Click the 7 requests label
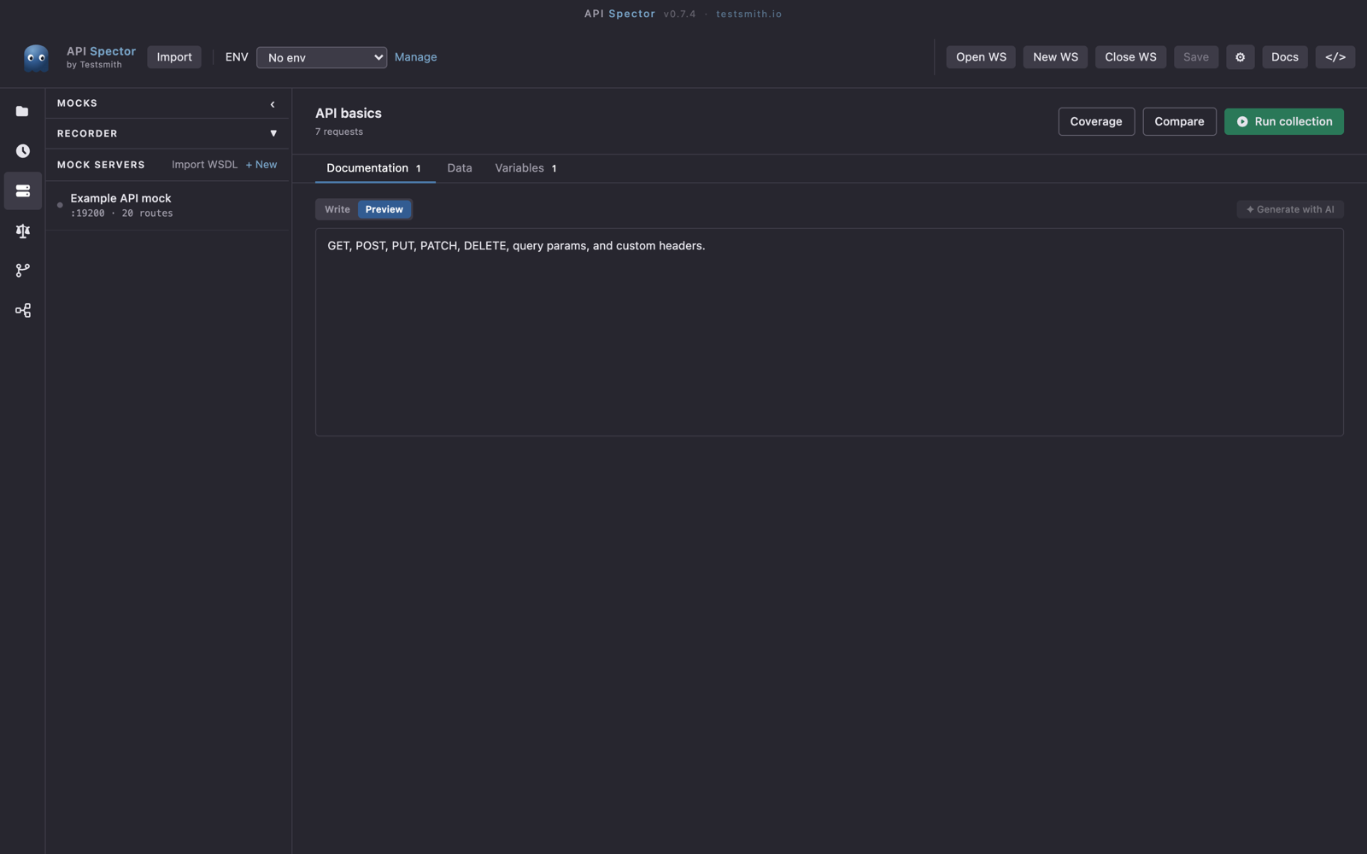The height and width of the screenshot is (854, 1367). pyautogui.click(x=339, y=132)
